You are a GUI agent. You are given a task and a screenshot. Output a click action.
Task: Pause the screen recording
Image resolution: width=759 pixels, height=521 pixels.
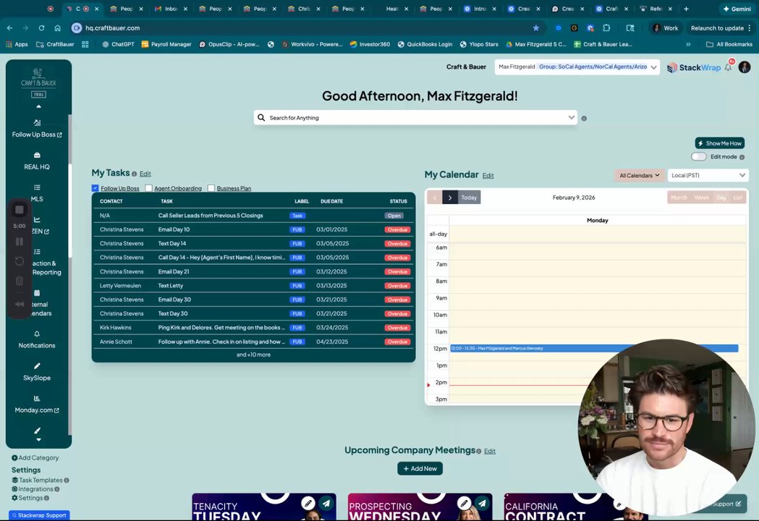[20, 242]
